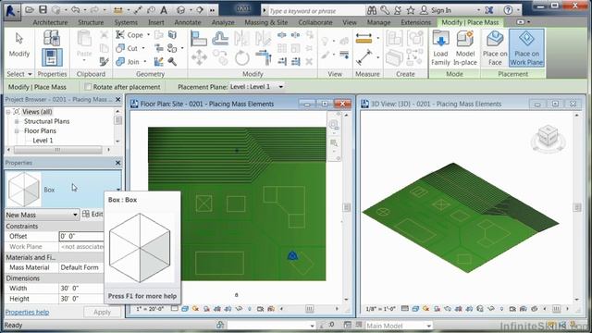The width and height of the screenshot is (592, 333).
Task: Collapse the Views (all) tree node
Action: click(8, 112)
